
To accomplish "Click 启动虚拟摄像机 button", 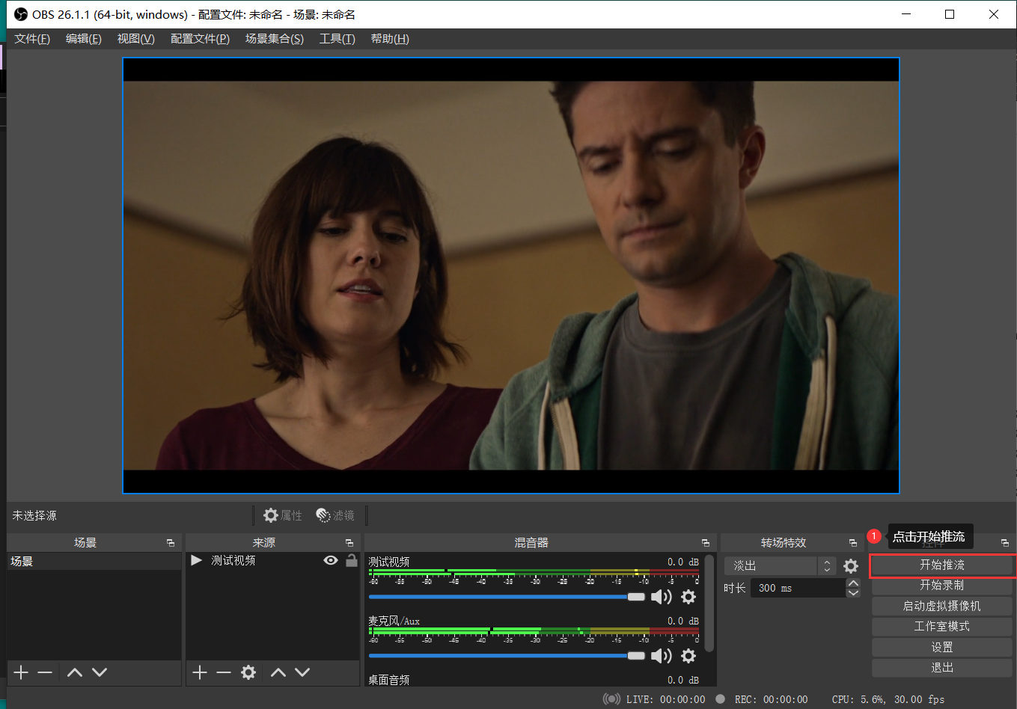I will [941, 607].
